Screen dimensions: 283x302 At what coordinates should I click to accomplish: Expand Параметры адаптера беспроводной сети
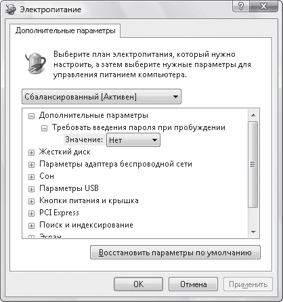coord(31,165)
